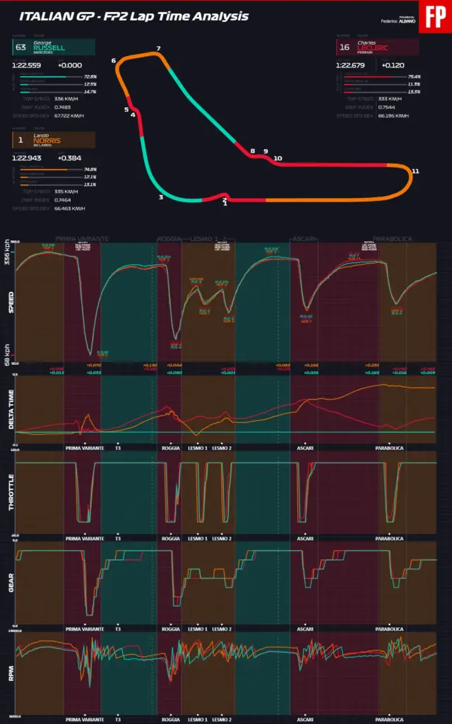
Task: Click Russell's car number 63
Action: (x=20, y=47)
